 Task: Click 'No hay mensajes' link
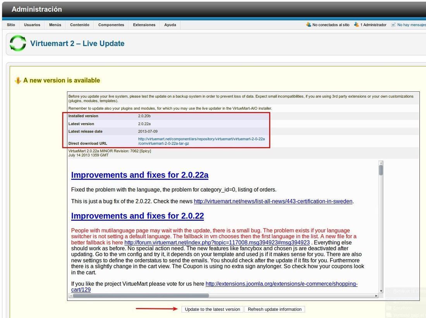[411, 25]
